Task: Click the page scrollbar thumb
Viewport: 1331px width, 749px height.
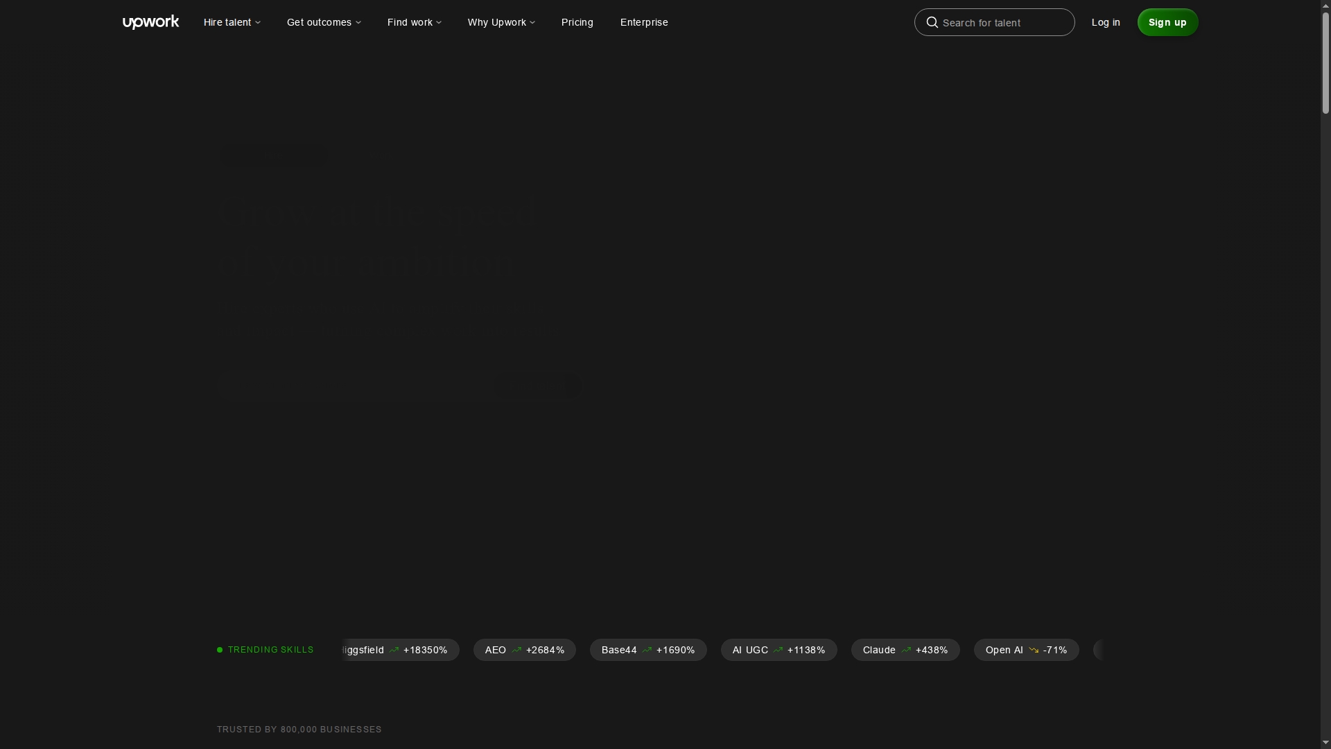Action: (1325, 62)
